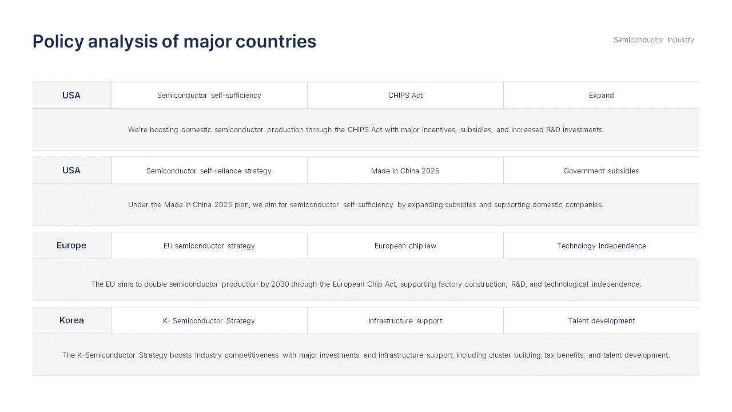Click the 'European chip law' cell
The width and height of the screenshot is (732, 412).
click(405, 246)
